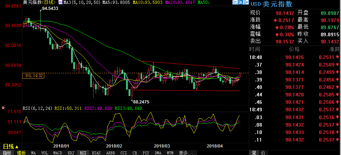
Task: Click the MA3 indicator chart icon
Action: [x=60, y=2]
